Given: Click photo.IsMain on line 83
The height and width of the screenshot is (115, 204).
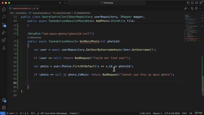Looking at the screenshot, I should click(78, 75).
